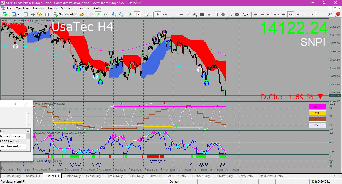Zoom out on the chart
Viewport: 342px width, 184px height.
[121, 14]
